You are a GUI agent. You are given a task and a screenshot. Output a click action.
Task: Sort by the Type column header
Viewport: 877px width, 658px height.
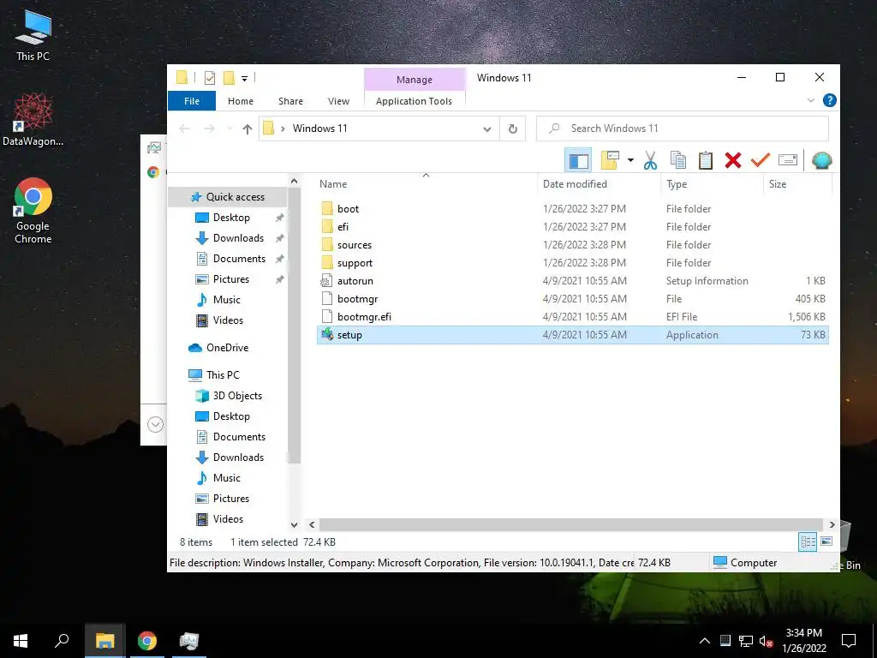pyautogui.click(x=677, y=184)
